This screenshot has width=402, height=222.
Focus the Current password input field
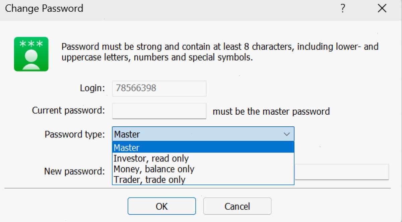159,111
